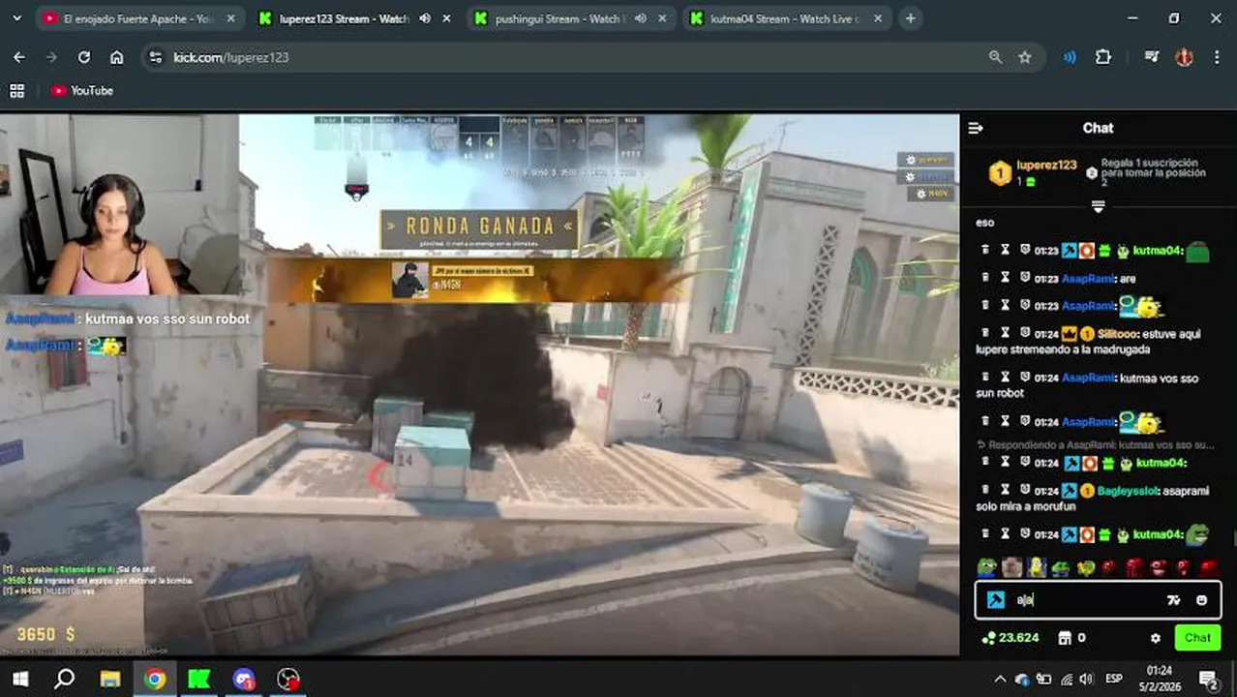The height and width of the screenshot is (697, 1237).
Task: Open the Chrome three-dot menu
Action: click(1217, 57)
